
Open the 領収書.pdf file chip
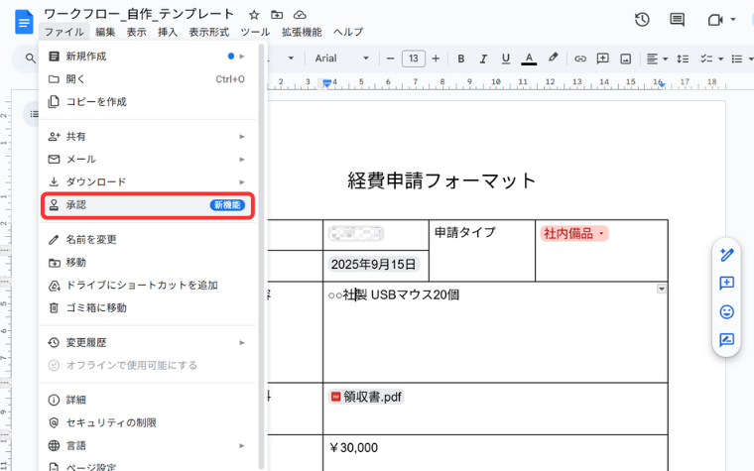click(x=366, y=397)
